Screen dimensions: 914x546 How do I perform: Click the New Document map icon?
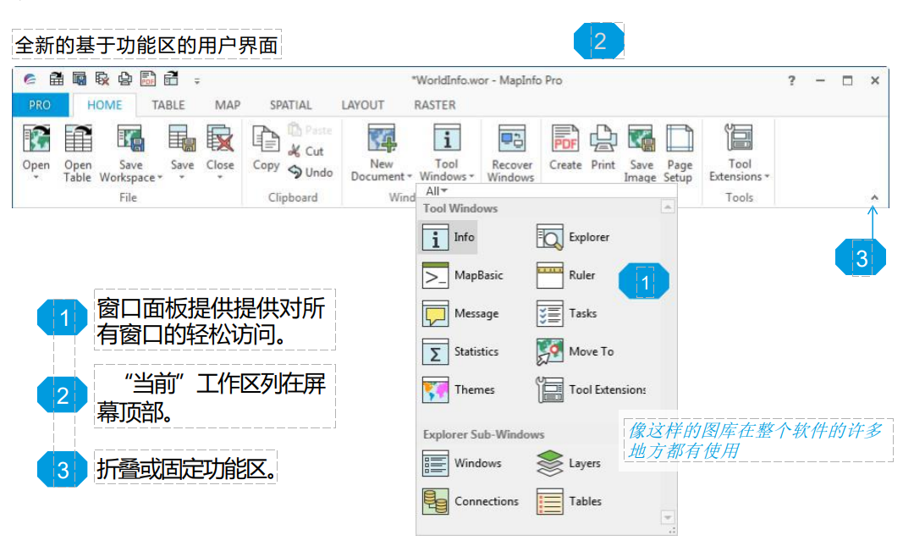[382, 139]
